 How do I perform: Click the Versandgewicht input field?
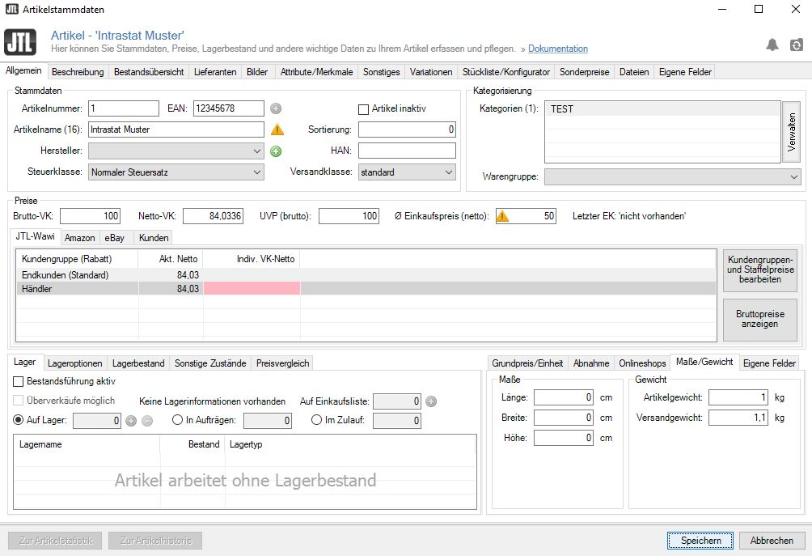pyautogui.click(x=738, y=418)
